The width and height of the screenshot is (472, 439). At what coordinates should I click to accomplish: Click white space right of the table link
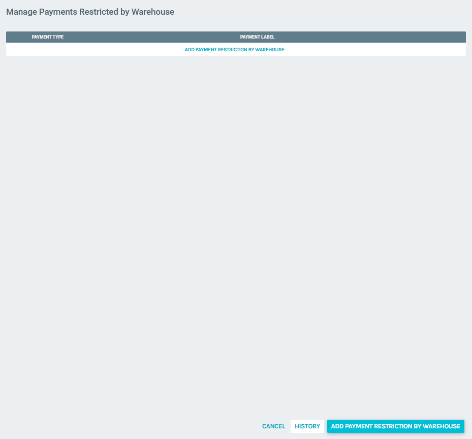click(x=376, y=50)
